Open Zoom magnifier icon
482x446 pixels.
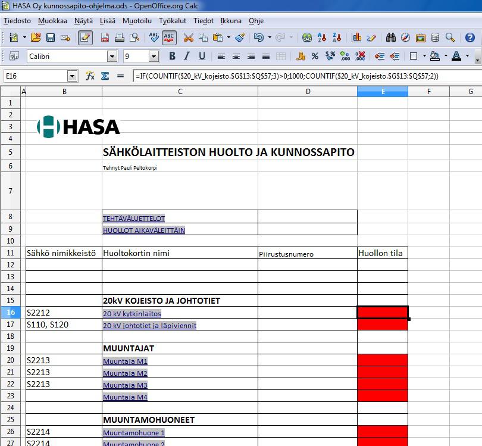(x=450, y=38)
